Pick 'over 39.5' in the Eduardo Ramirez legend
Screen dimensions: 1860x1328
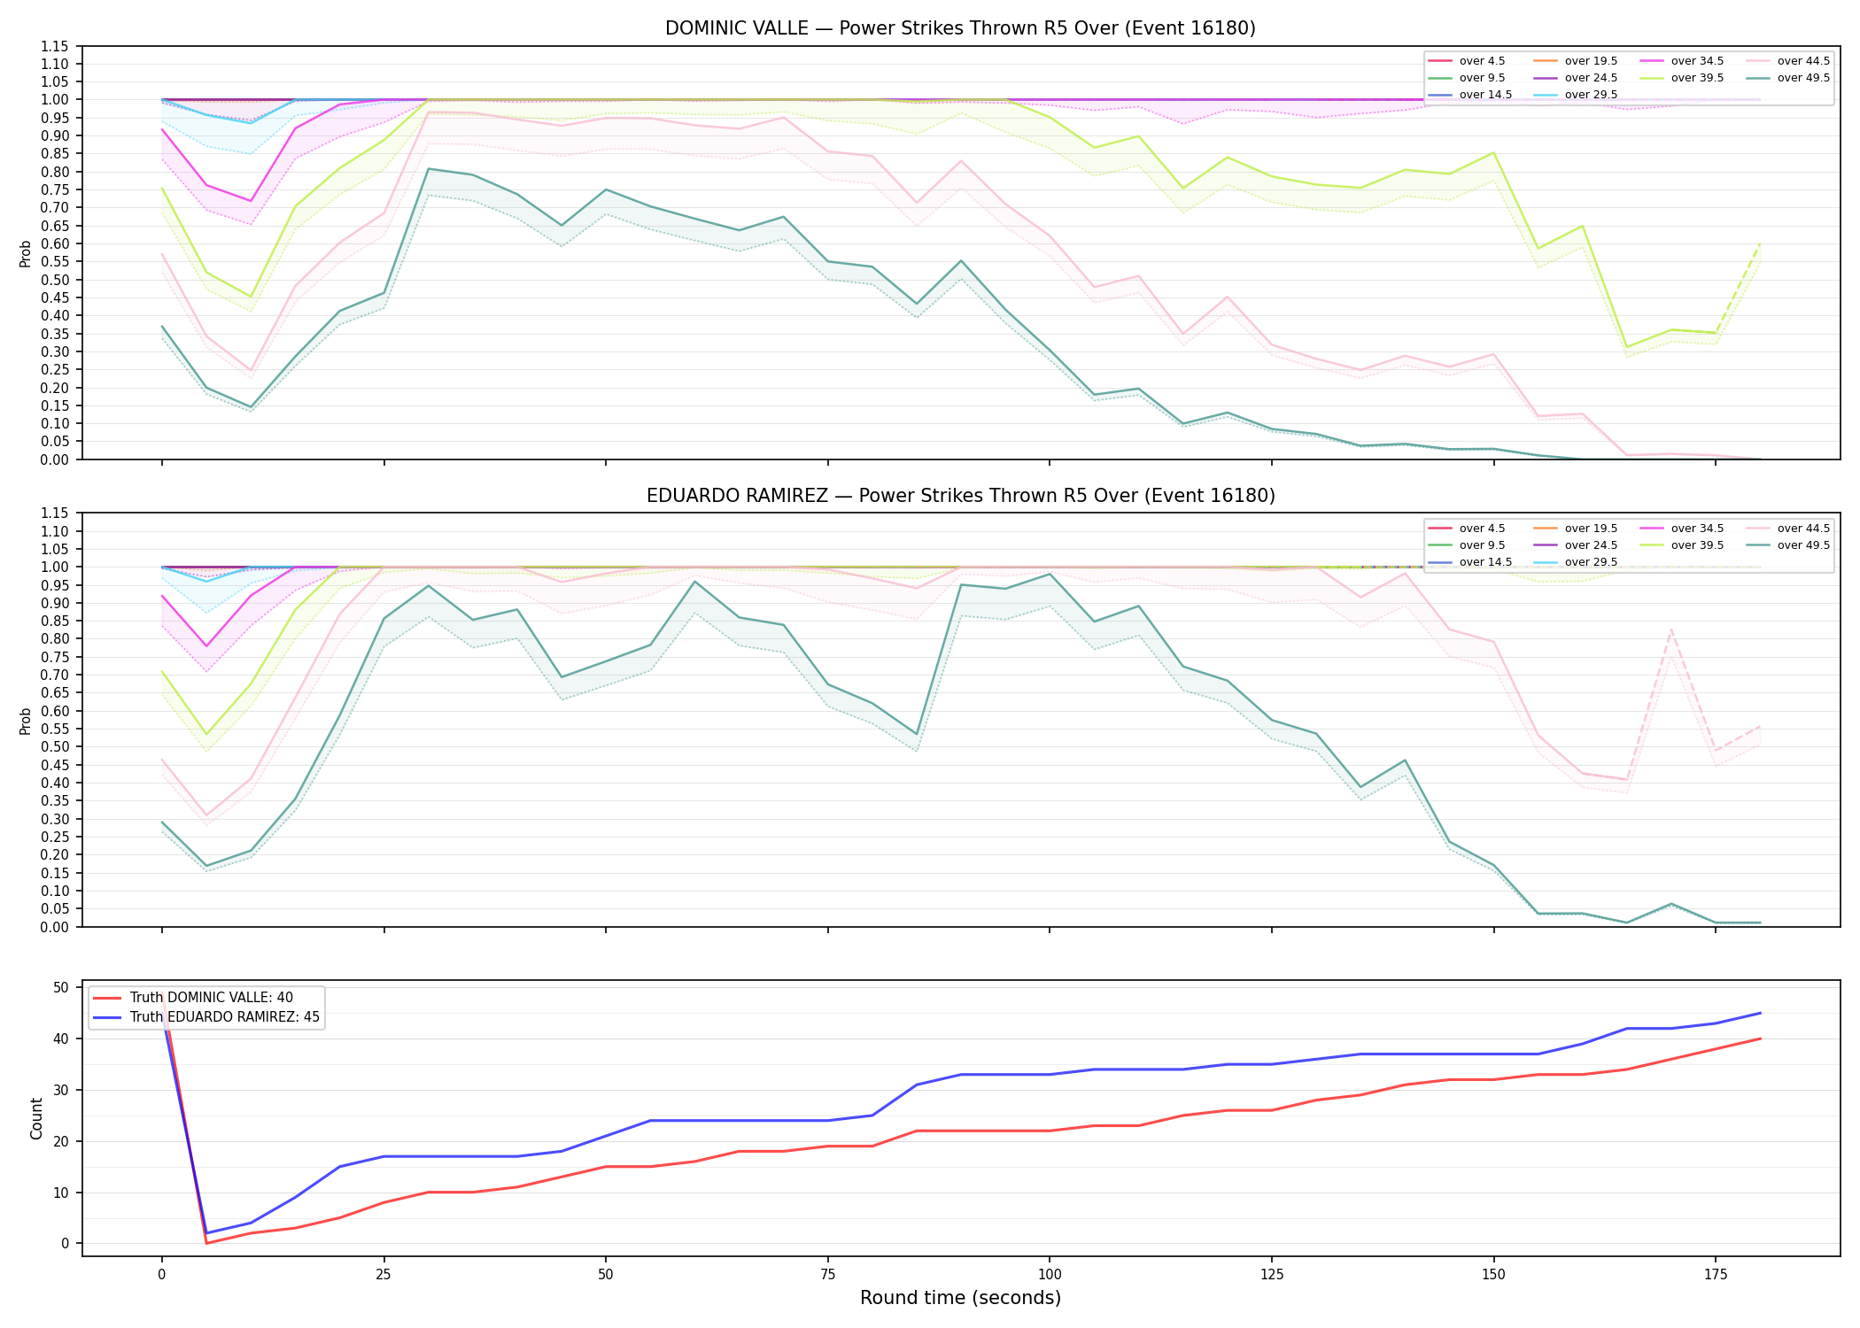(1697, 545)
